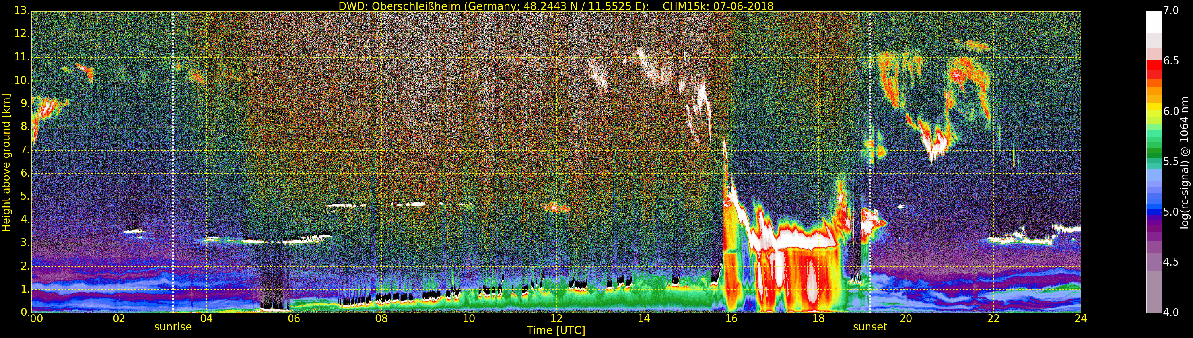Click the log(rc-signal) @ 1064 nm colorbar label
Image resolution: width=1193 pixels, height=338 pixels.
tap(1185, 162)
